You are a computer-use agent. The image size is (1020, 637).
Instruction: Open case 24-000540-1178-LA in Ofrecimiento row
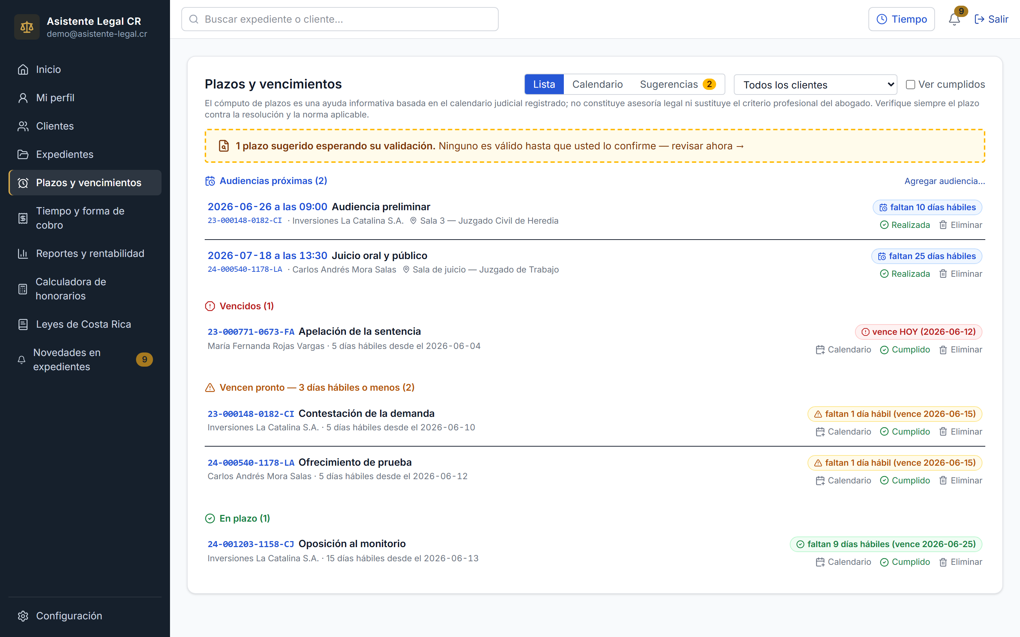pos(251,463)
